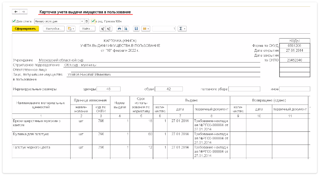Screen dimensions: 320x176
Task: Toggle the 'Дата отчета' checkbox
Action: [x=14, y=21]
